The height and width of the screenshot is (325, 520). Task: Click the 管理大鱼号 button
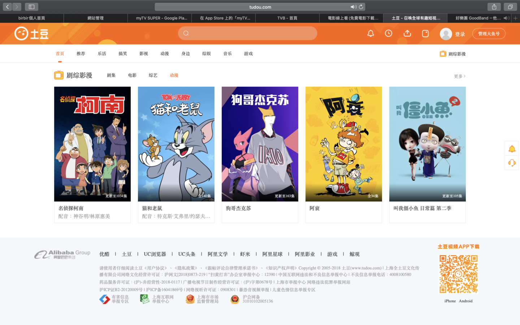point(489,34)
